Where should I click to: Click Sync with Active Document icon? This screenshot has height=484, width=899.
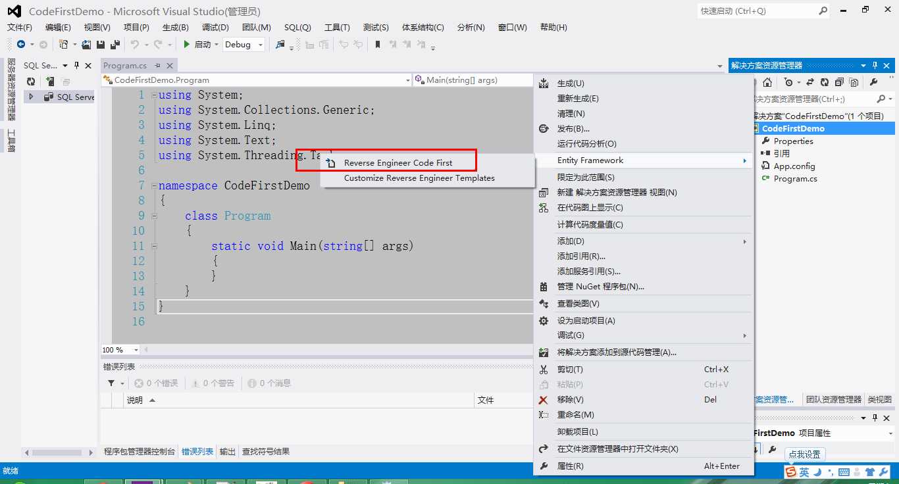(809, 82)
